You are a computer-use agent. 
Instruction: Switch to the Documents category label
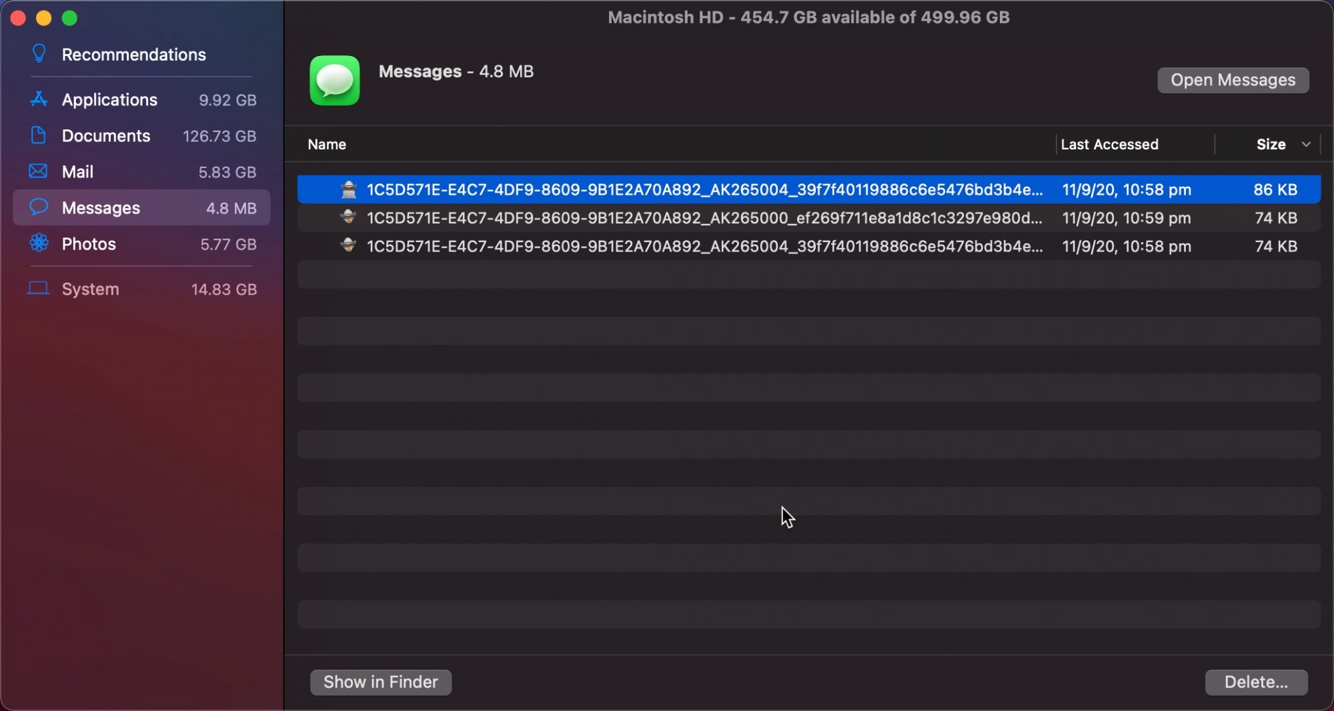106,135
